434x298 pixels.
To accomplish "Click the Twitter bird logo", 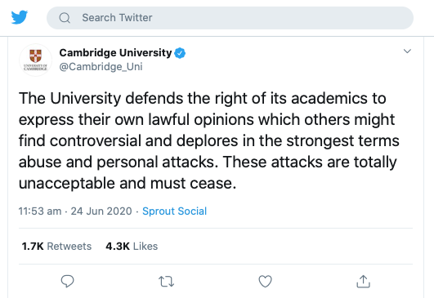I will pos(20,17).
